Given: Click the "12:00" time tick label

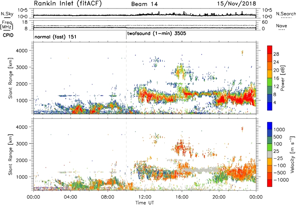Looking at the screenshot, I should (145, 197).
